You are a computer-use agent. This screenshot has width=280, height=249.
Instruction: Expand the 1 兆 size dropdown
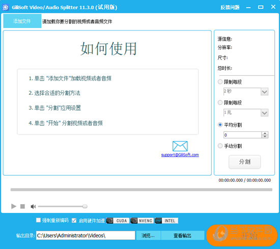click(264, 113)
